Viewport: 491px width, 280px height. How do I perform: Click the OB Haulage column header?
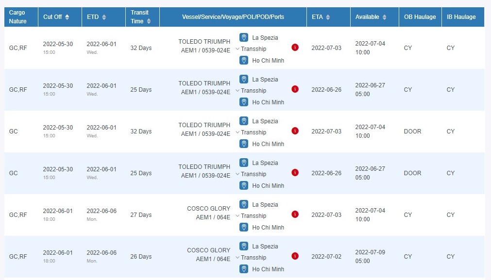[x=420, y=17]
